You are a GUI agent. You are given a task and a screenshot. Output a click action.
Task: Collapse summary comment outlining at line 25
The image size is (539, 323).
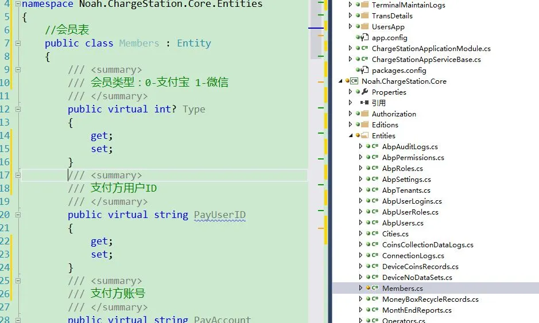18,281
